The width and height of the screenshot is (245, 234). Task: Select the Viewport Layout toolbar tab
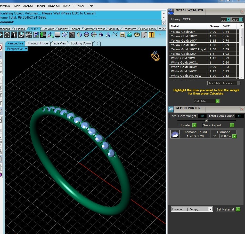pyautogui.click(x=95, y=29)
